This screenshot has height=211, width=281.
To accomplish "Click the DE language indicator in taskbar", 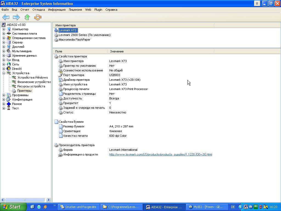I will pos(233,207).
